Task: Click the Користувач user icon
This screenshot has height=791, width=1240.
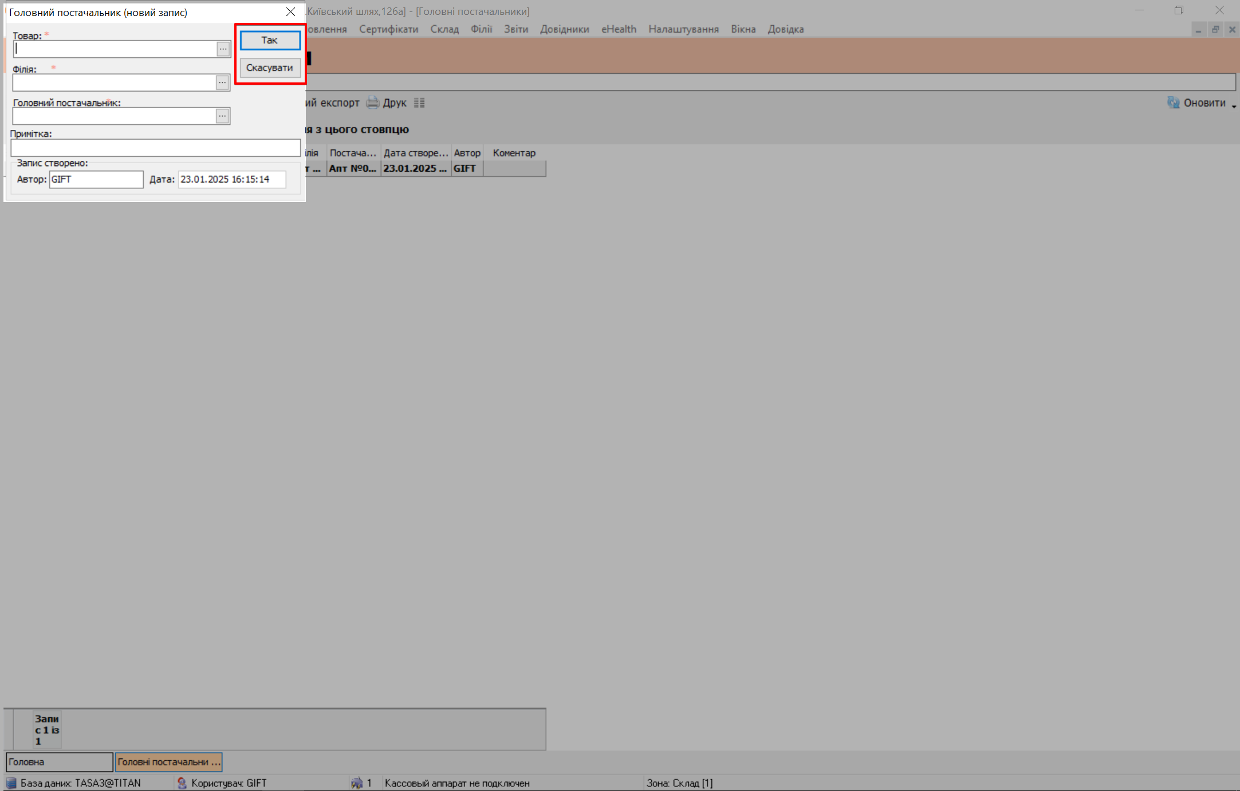Action: [182, 783]
